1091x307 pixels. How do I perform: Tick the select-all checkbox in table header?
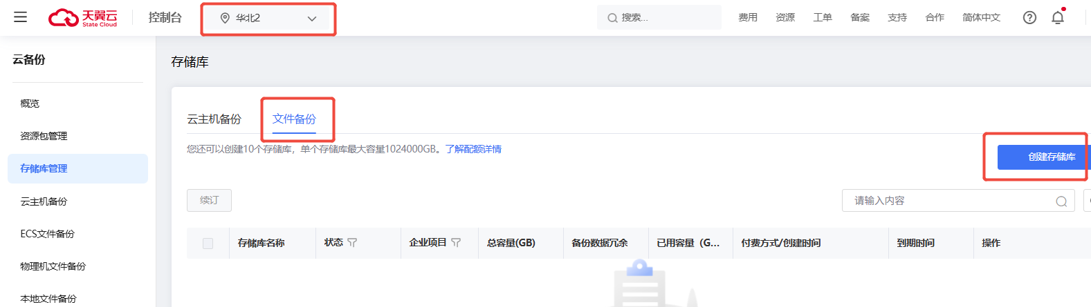tap(208, 244)
